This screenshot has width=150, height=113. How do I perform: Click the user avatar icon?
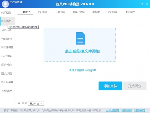pos(5,3)
